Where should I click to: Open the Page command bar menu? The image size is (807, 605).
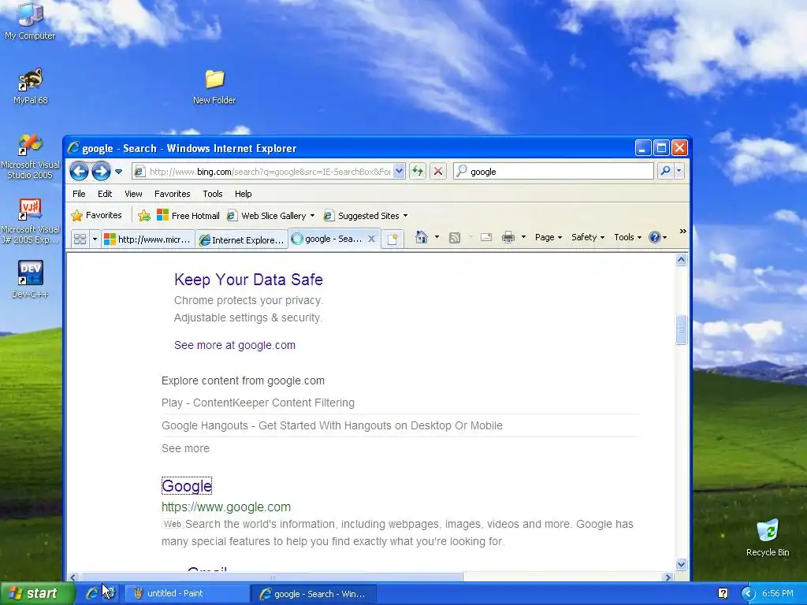pyautogui.click(x=549, y=237)
